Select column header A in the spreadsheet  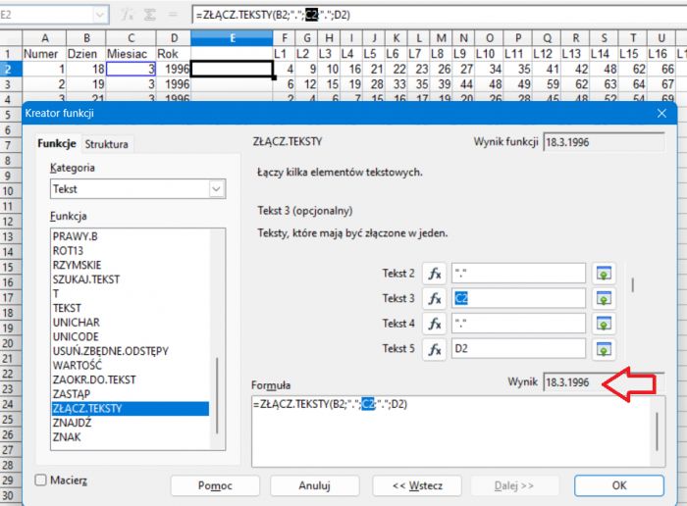(44, 38)
